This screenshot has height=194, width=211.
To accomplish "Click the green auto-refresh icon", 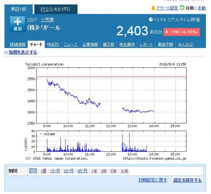I will point(182,8).
